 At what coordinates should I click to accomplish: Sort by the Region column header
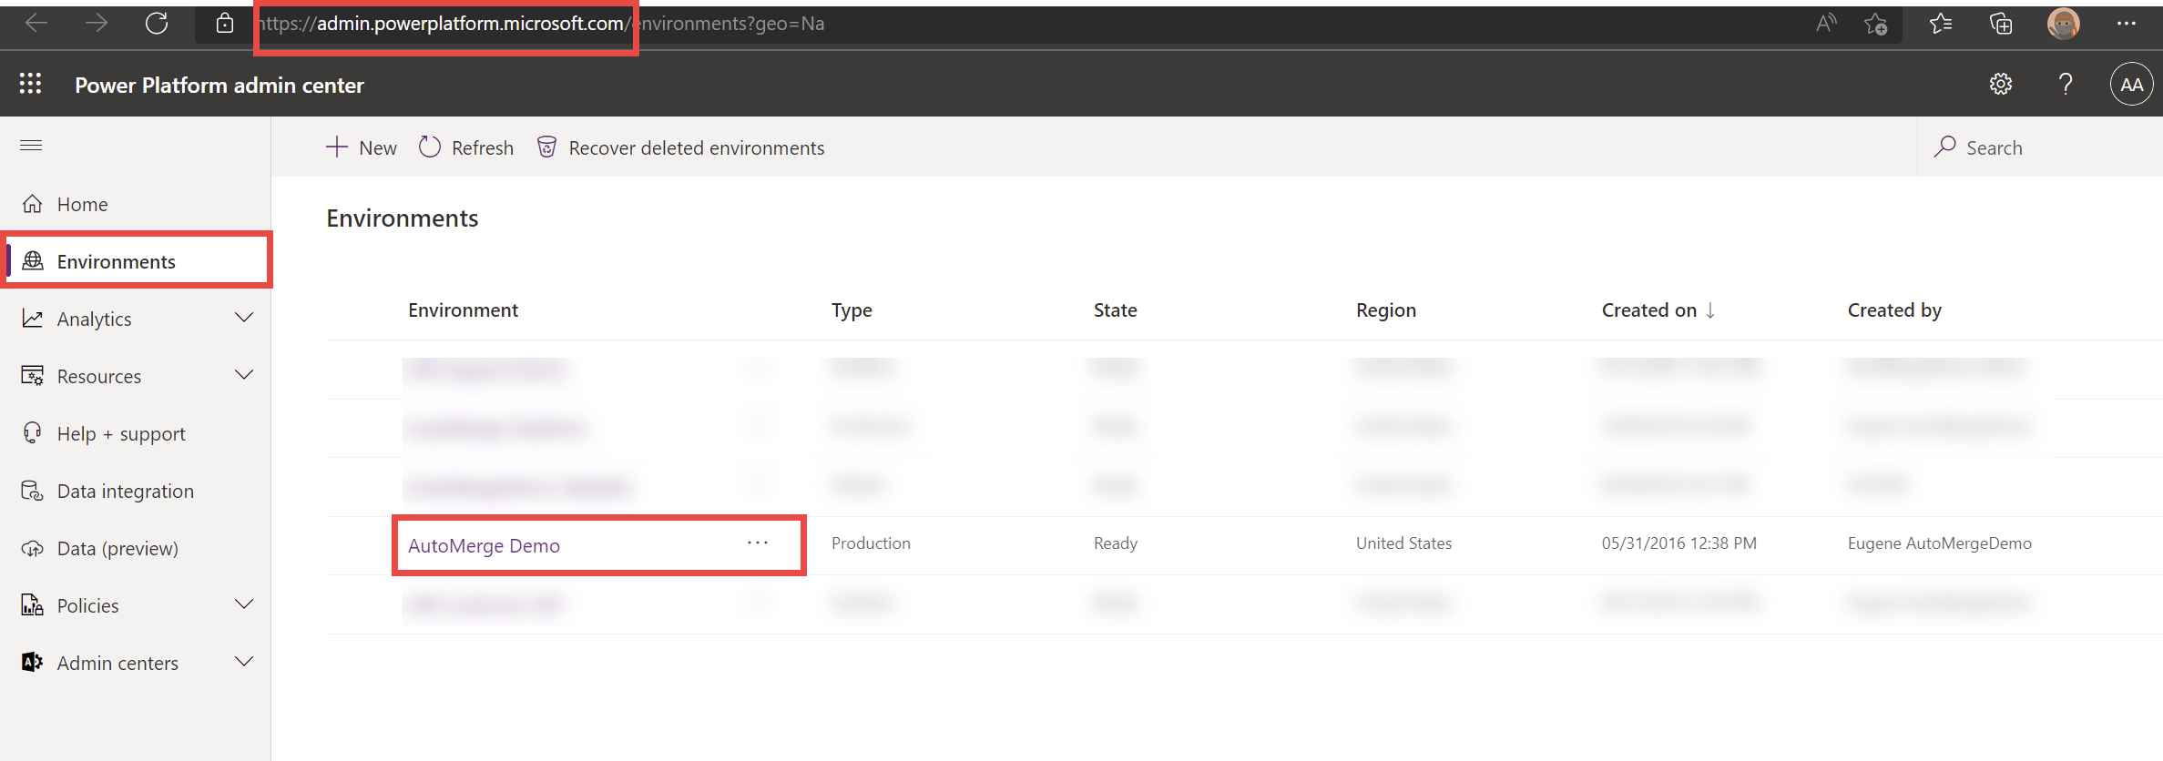point(1385,310)
